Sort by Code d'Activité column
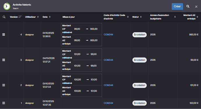The width and height of the screenshot is (201, 109). pyautogui.click(x=128, y=17)
